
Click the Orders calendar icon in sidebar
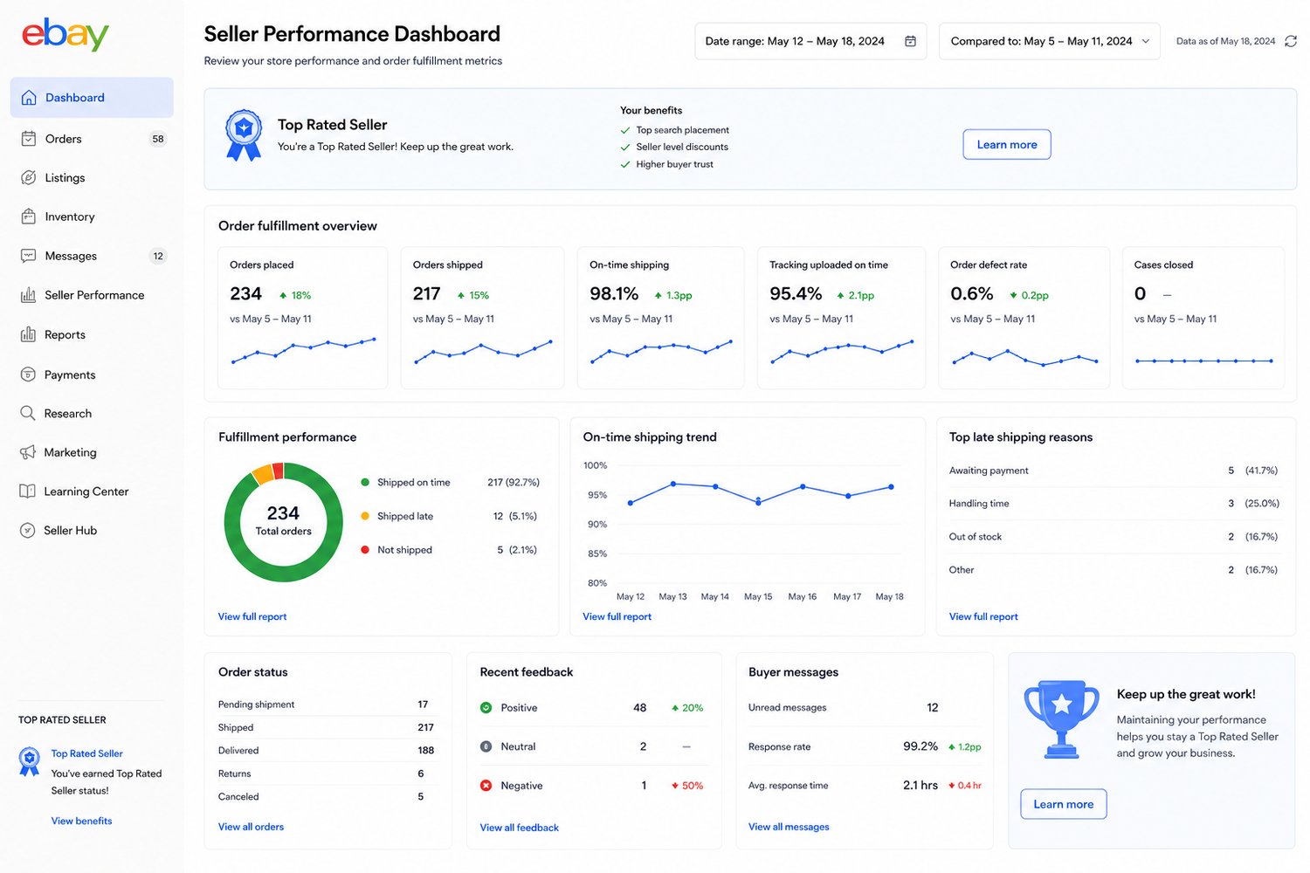tap(29, 139)
